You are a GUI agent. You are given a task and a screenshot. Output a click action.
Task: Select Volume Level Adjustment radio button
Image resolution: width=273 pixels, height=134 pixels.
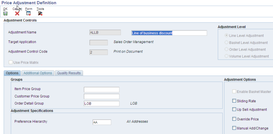[x=227, y=56]
